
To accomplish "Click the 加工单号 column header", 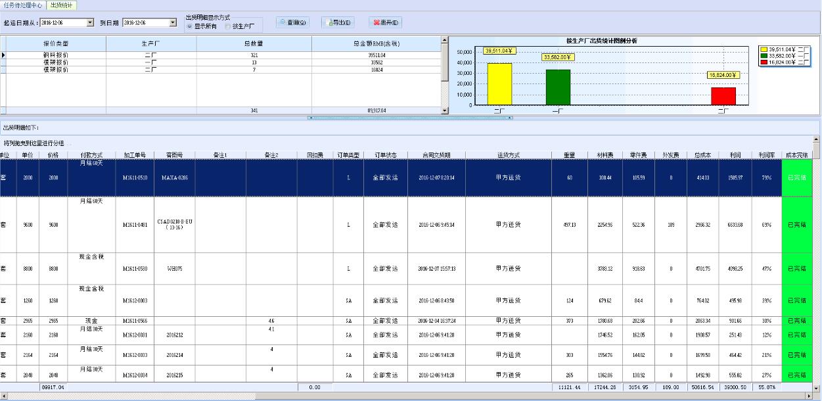I will click(x=135, y=155).
